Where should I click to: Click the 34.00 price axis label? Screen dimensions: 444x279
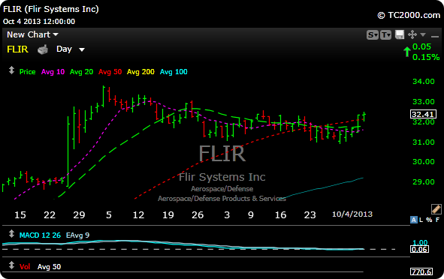(423, 82)
